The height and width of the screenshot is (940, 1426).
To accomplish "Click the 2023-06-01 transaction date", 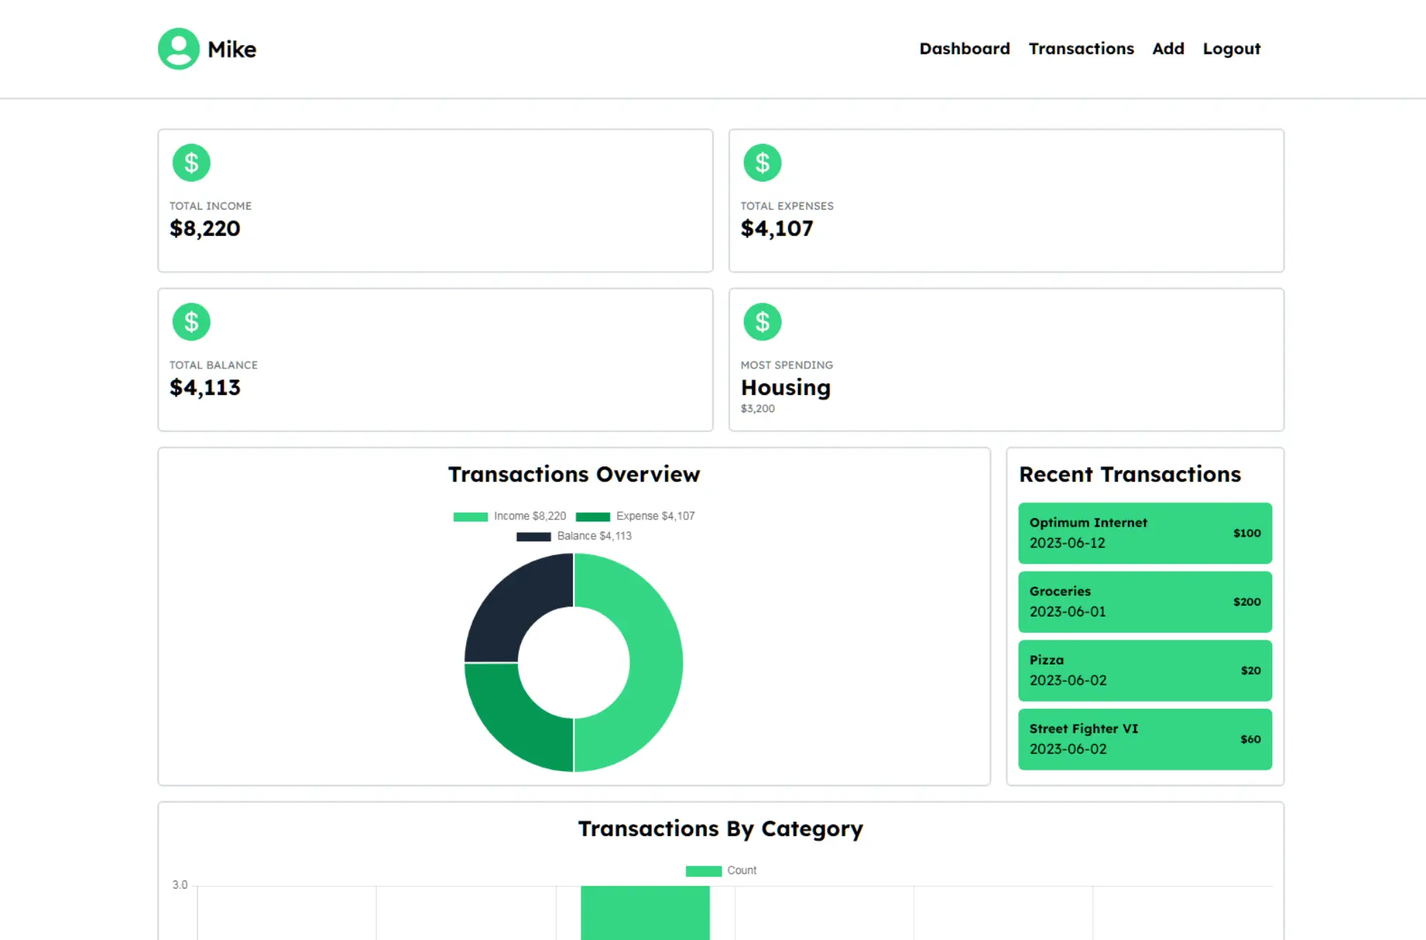I will click(1067, 612).
